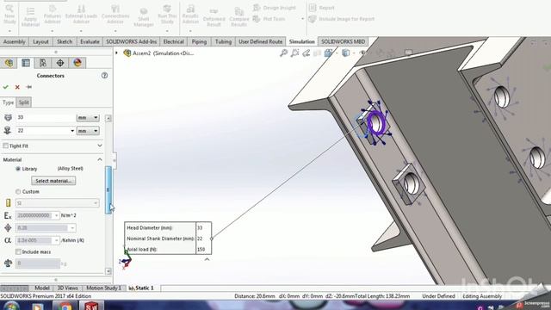Expand flyout tree arrow beside Assem2
This screenshot has height=310, width=551.
tap(117, 53)
